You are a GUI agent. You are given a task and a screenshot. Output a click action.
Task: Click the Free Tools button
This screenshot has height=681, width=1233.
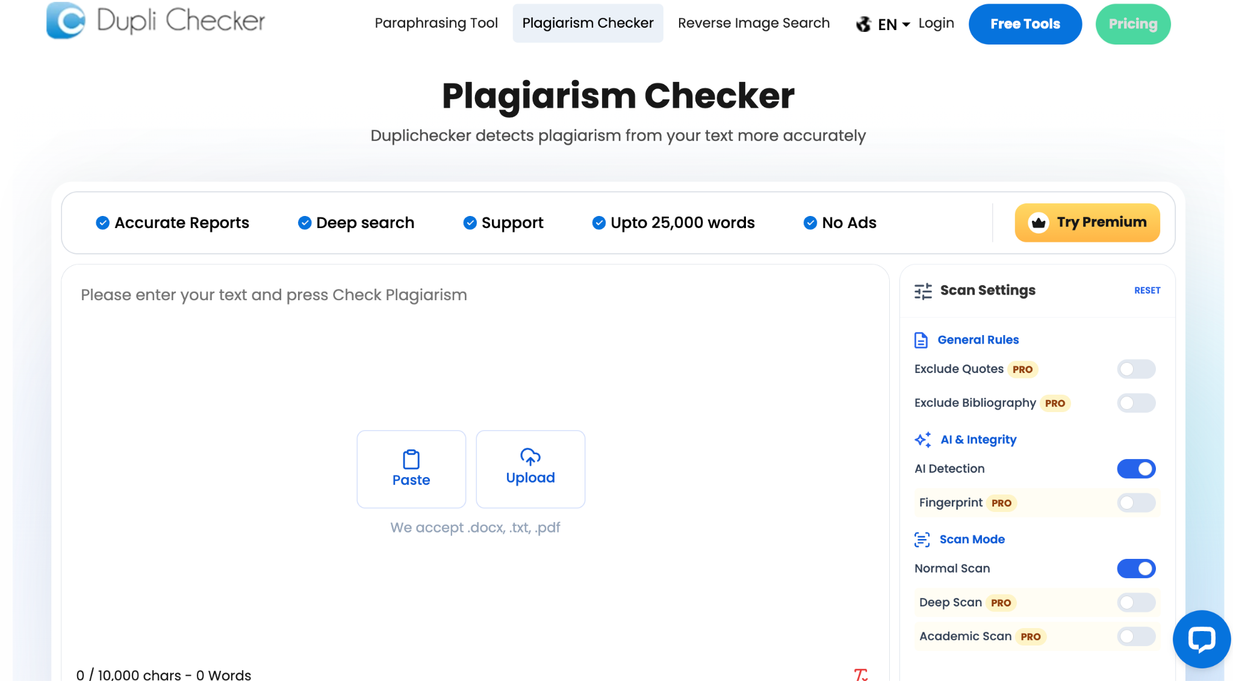1025,24
